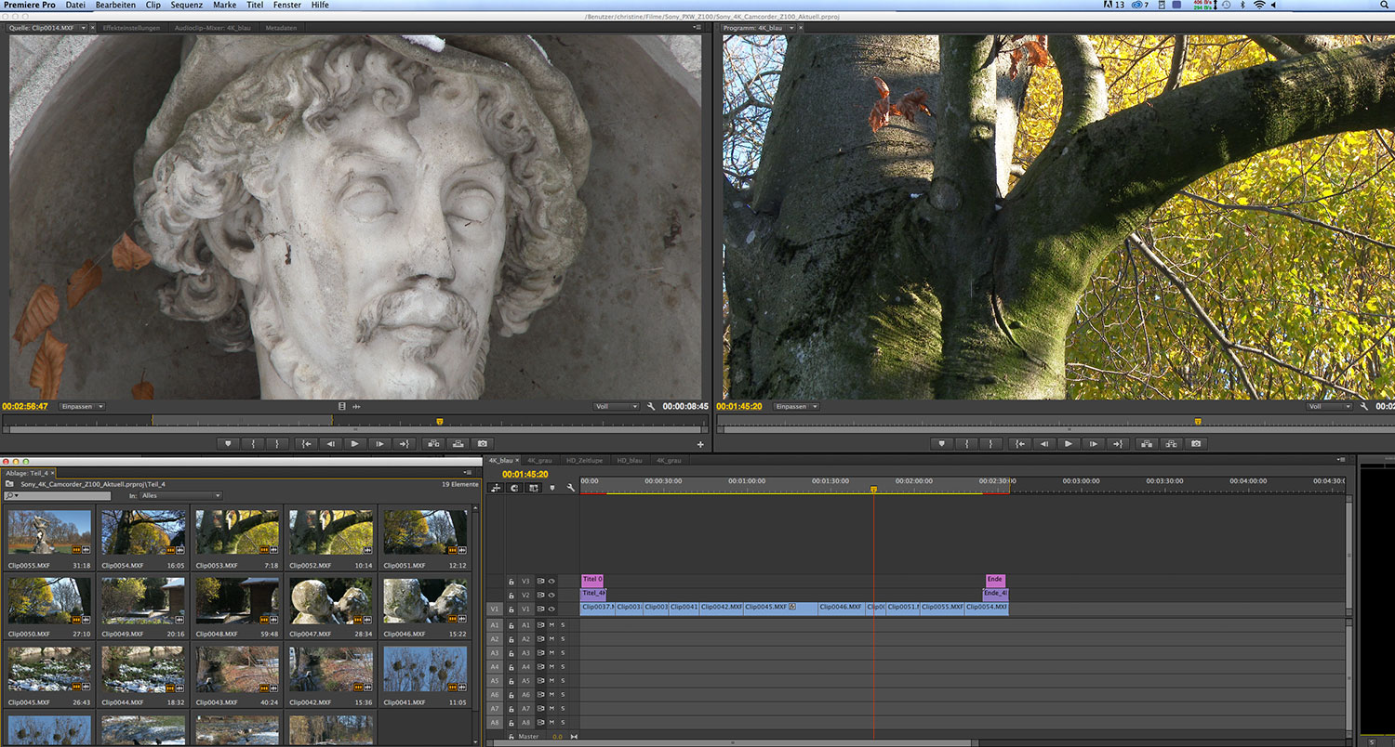Open Program monitor Voll resolution dropdown

[x=1328, y=407]
